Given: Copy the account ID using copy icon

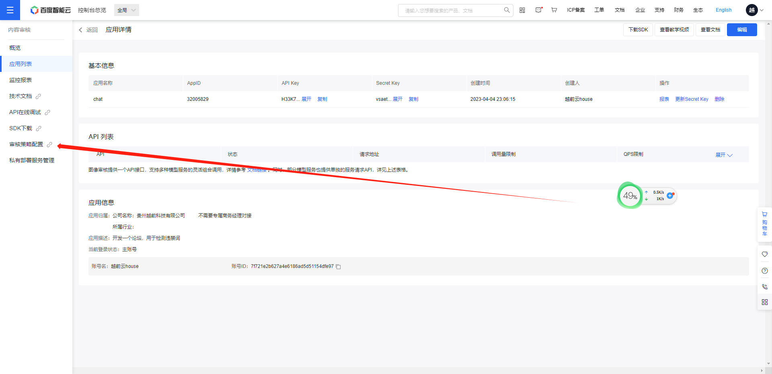Looking at the screenshot, I should coord(339,267).
